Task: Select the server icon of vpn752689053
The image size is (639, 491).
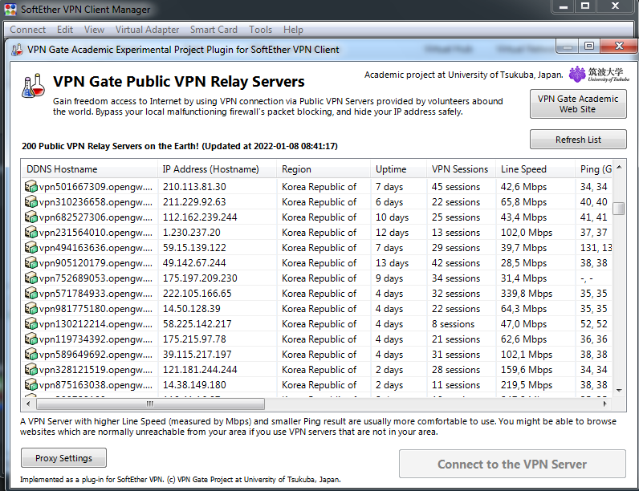Action: pos(31,278)
